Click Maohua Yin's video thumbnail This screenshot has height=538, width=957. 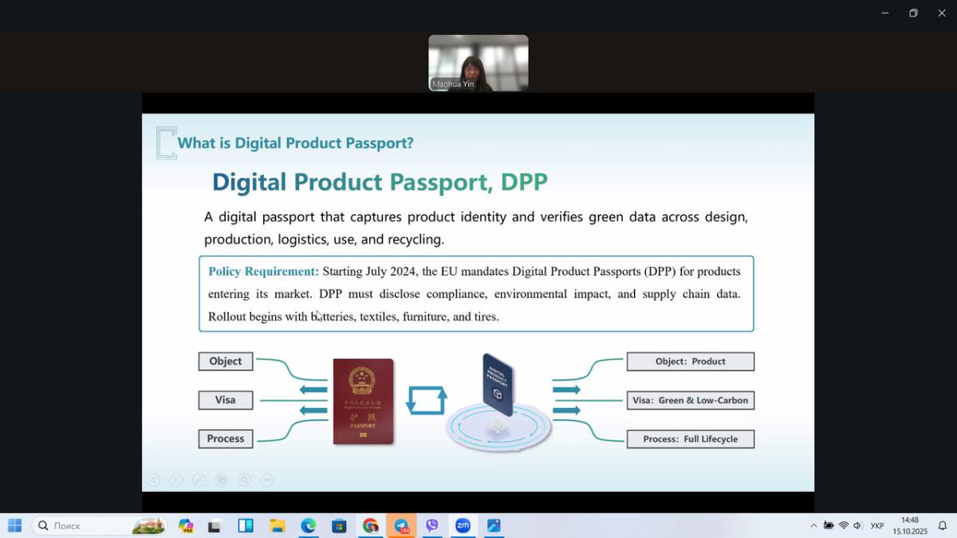pyautogui.click(x=478, y=63)
